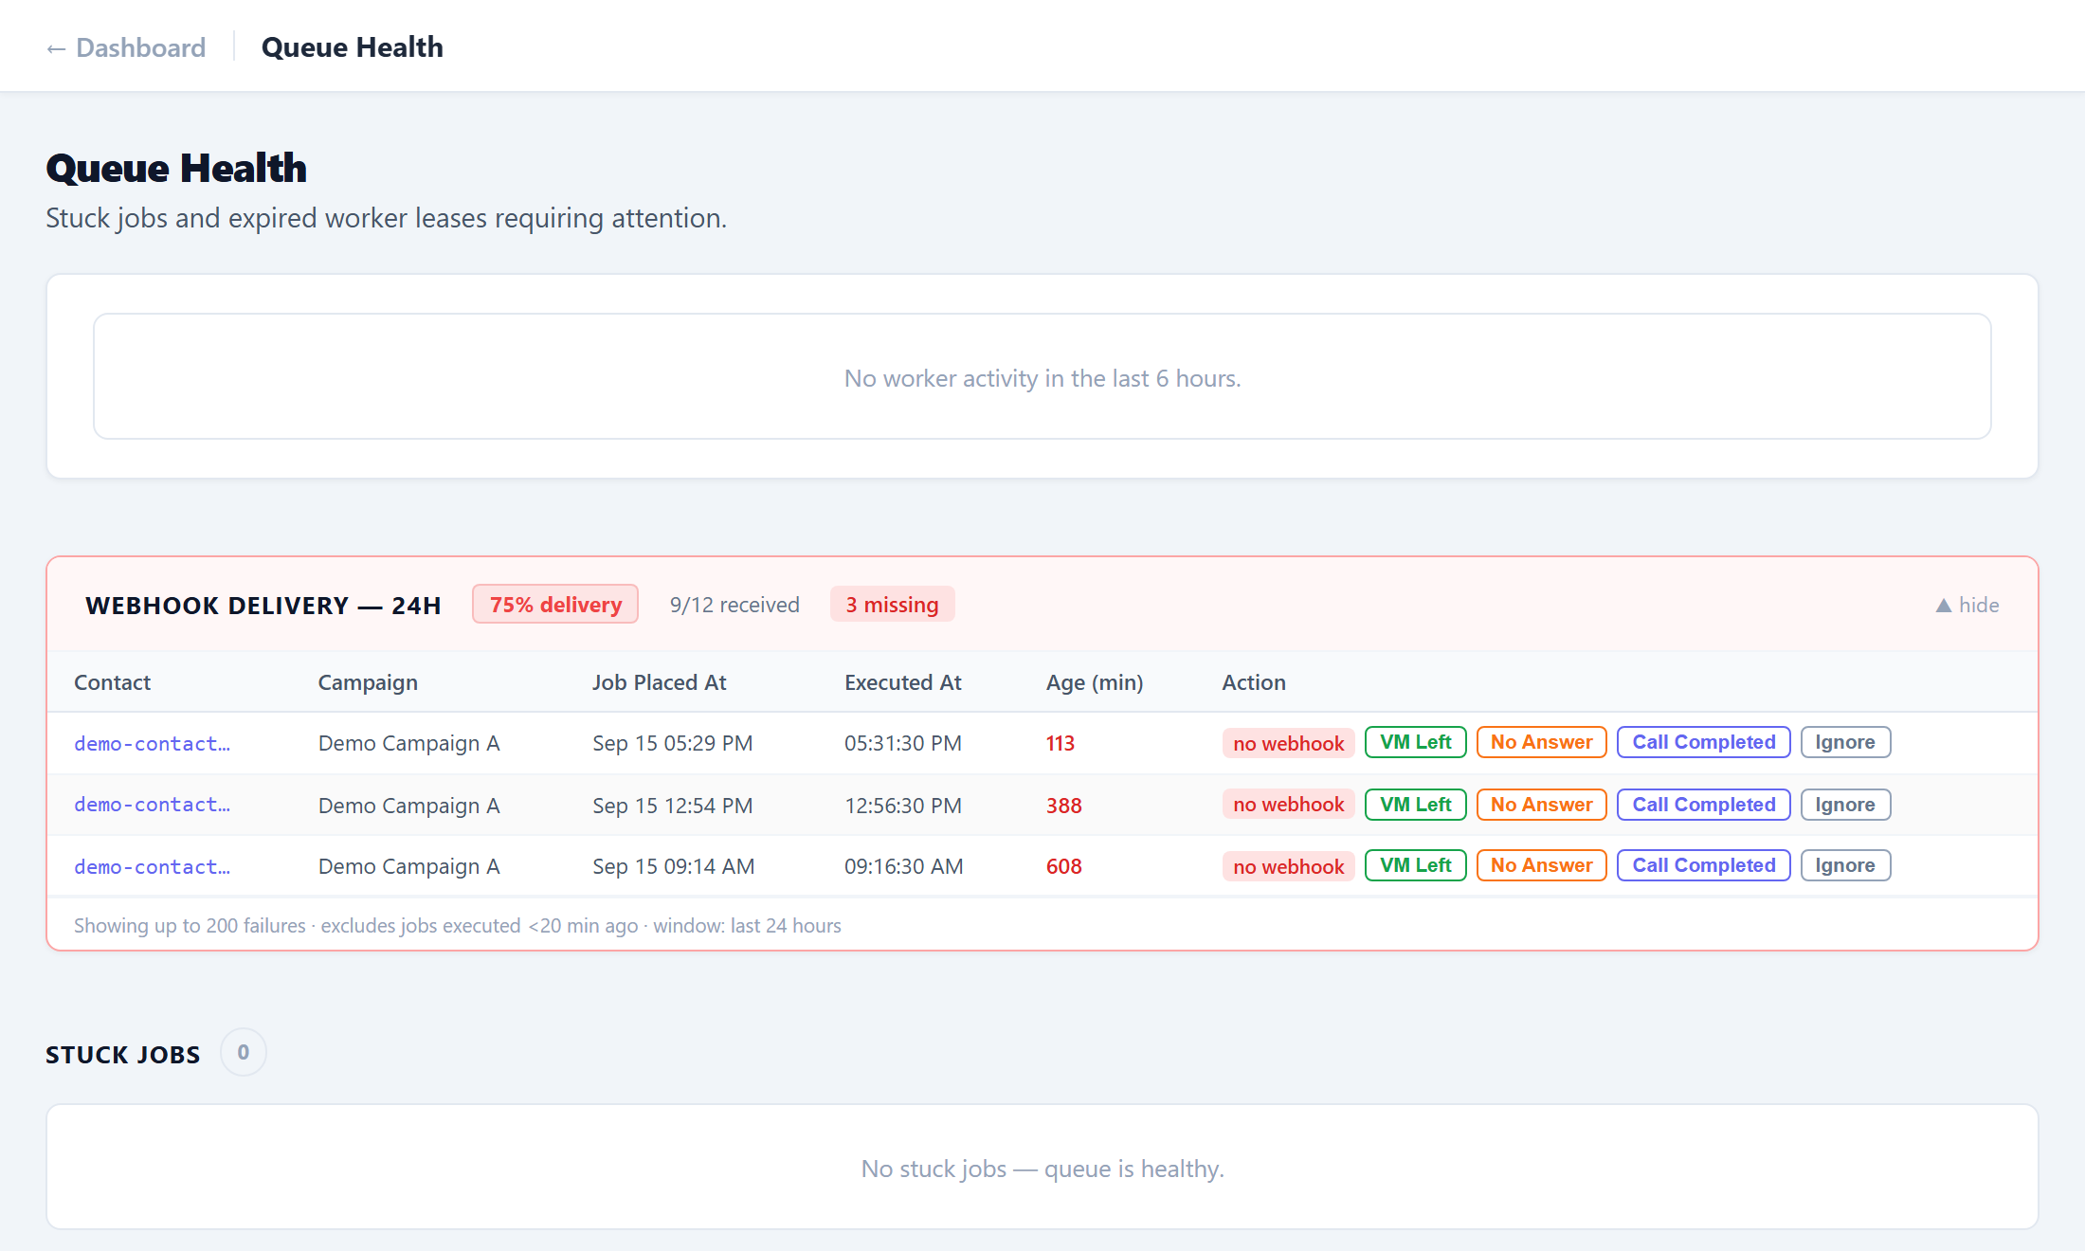
Task: Ignore the 12:56:30 PM job
Action: pos(1845,805)
